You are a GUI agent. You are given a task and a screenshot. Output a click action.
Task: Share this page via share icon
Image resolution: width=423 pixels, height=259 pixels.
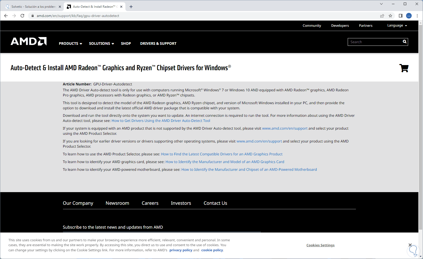point(382,16)
